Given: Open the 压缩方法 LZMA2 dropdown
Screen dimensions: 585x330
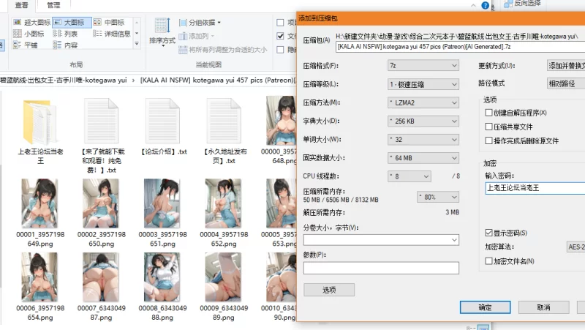Looking at the screenshot, I should [x=423, y=102].
